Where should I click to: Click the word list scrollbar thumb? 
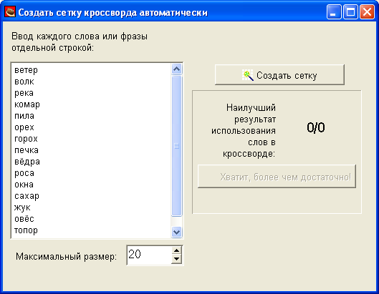[177, 146]
